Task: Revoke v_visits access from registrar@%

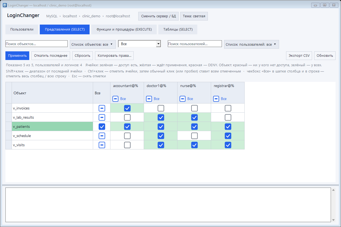Action: [x=228, y=145]
